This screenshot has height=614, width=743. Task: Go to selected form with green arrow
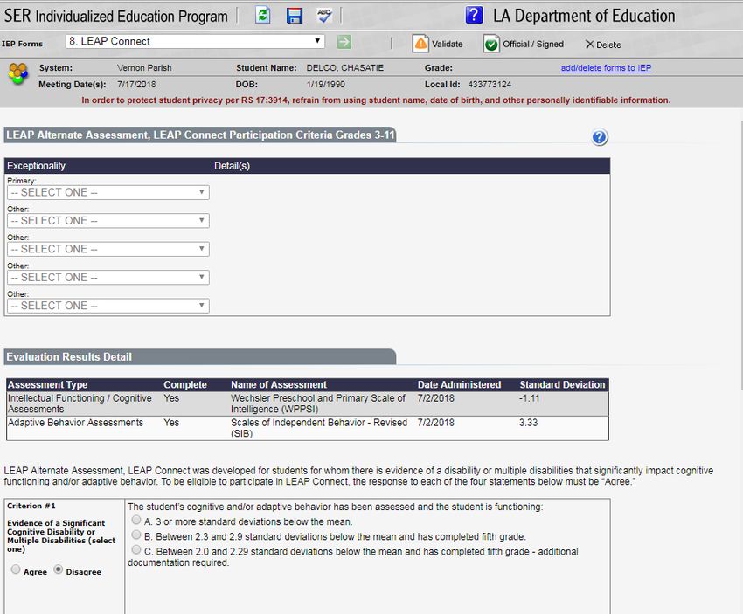click(x=344, y=42)
